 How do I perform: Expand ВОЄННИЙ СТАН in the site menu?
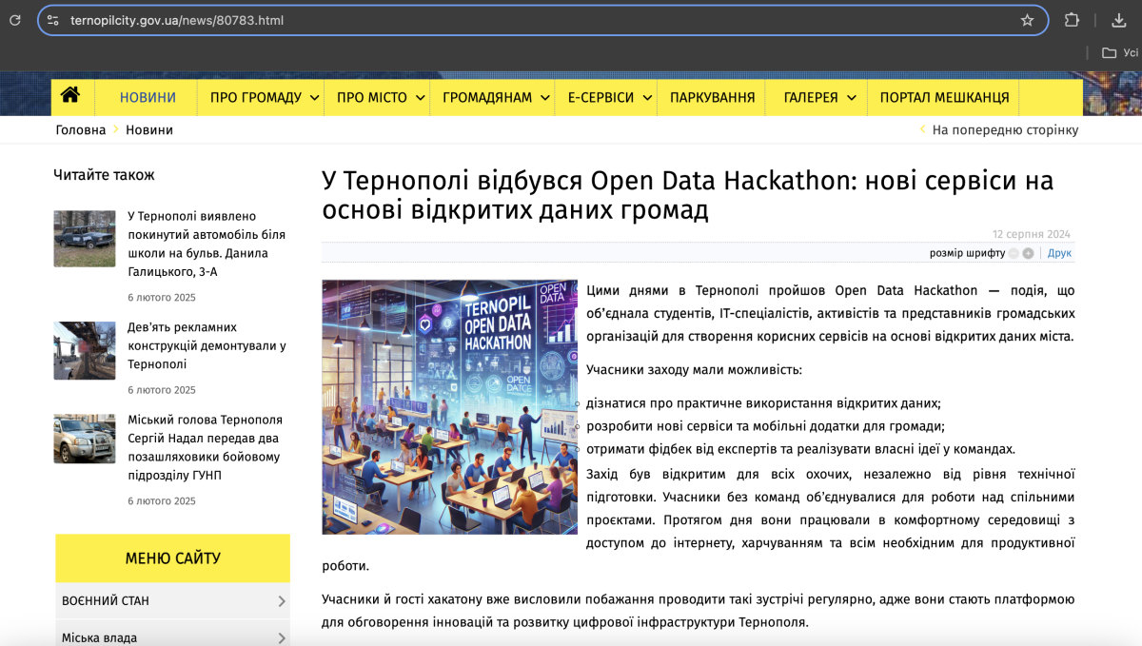(172, 601)
